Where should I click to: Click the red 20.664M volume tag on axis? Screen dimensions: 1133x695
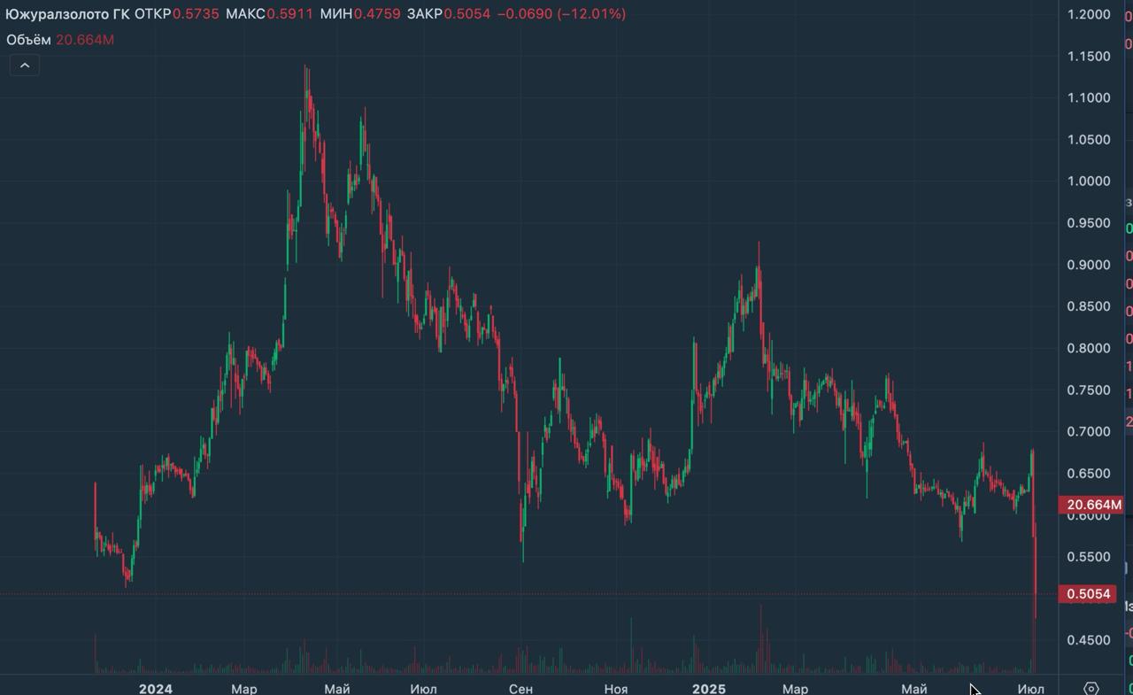click(x=1092, y=506)
